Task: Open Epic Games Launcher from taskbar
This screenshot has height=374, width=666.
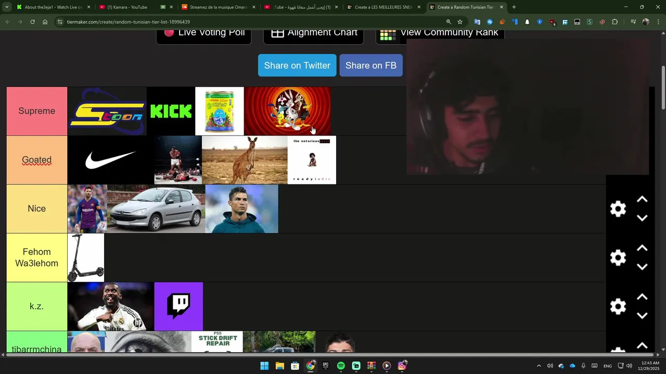Action: point(326,366)
